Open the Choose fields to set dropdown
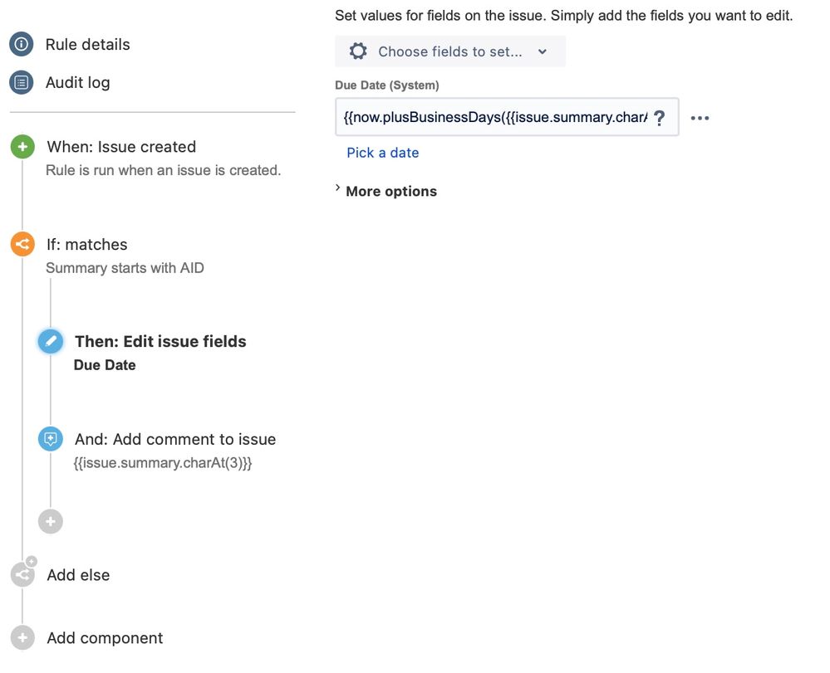 click(450, 51)
